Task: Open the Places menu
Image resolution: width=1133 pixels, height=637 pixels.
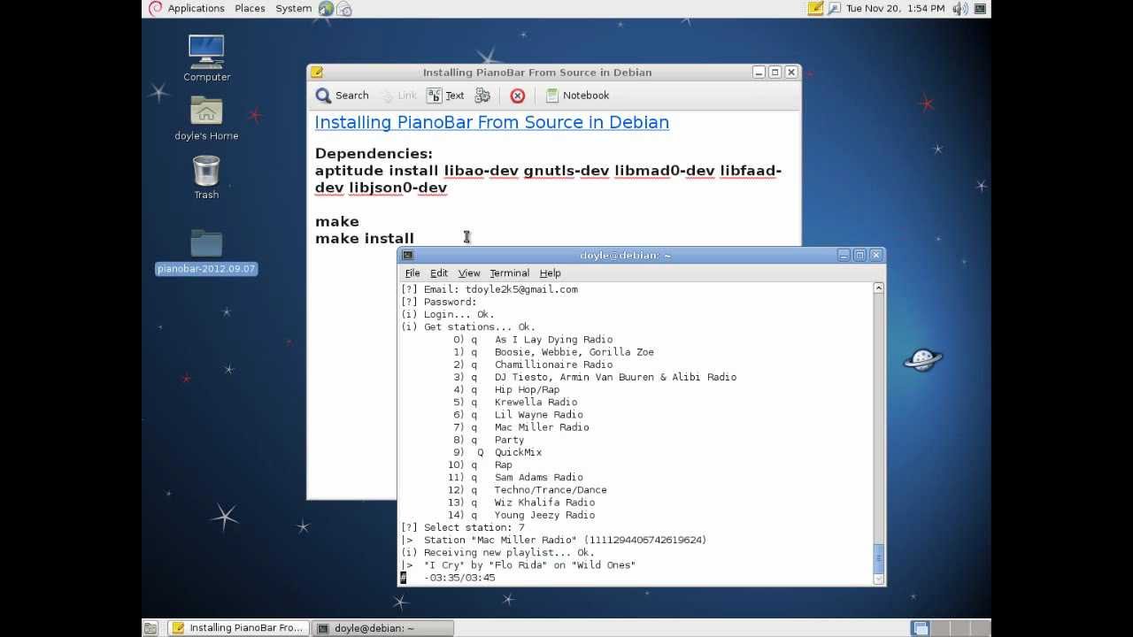Action: 250,8
